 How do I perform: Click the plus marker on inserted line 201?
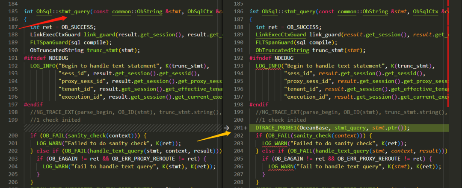coord(245,128)
